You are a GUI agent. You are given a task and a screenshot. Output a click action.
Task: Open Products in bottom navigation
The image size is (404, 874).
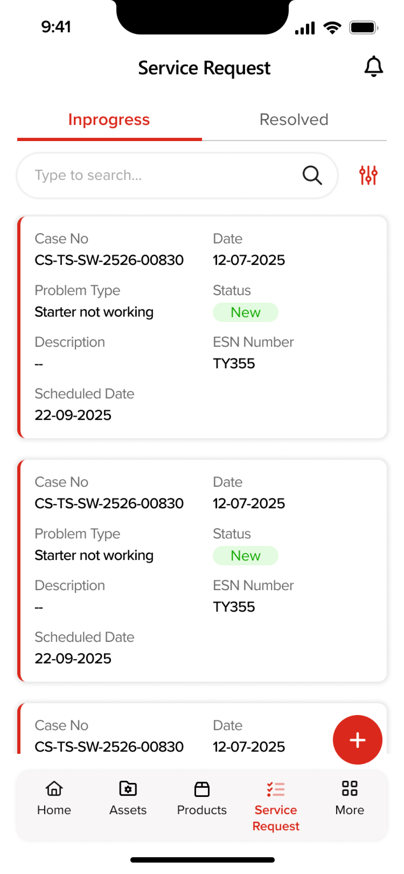click(x=202, y=798)
